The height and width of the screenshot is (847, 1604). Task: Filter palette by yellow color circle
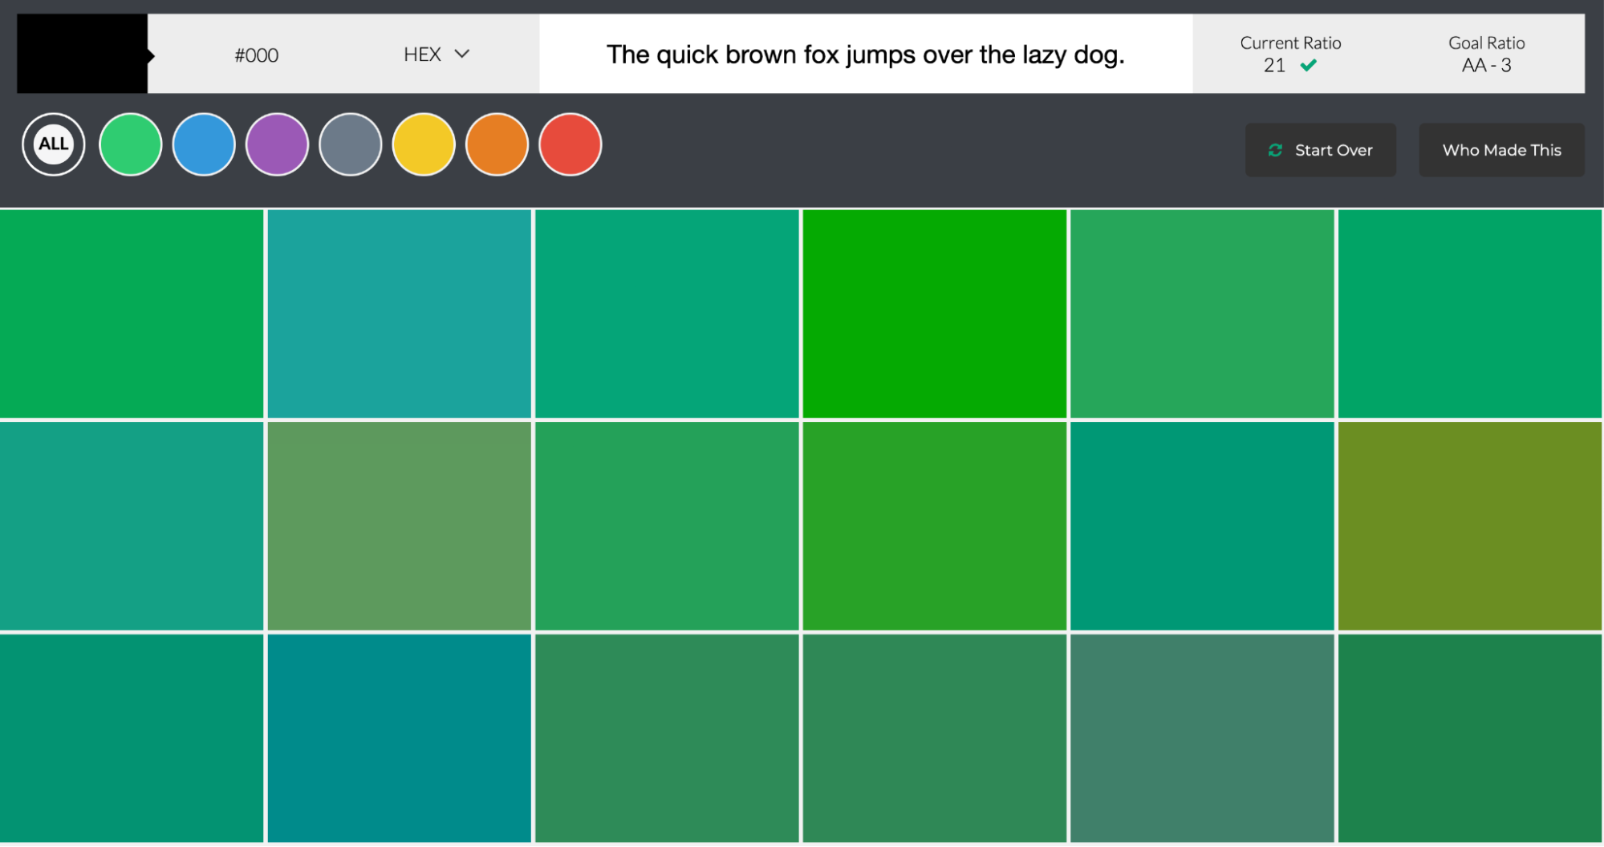[x=423, y=144]
